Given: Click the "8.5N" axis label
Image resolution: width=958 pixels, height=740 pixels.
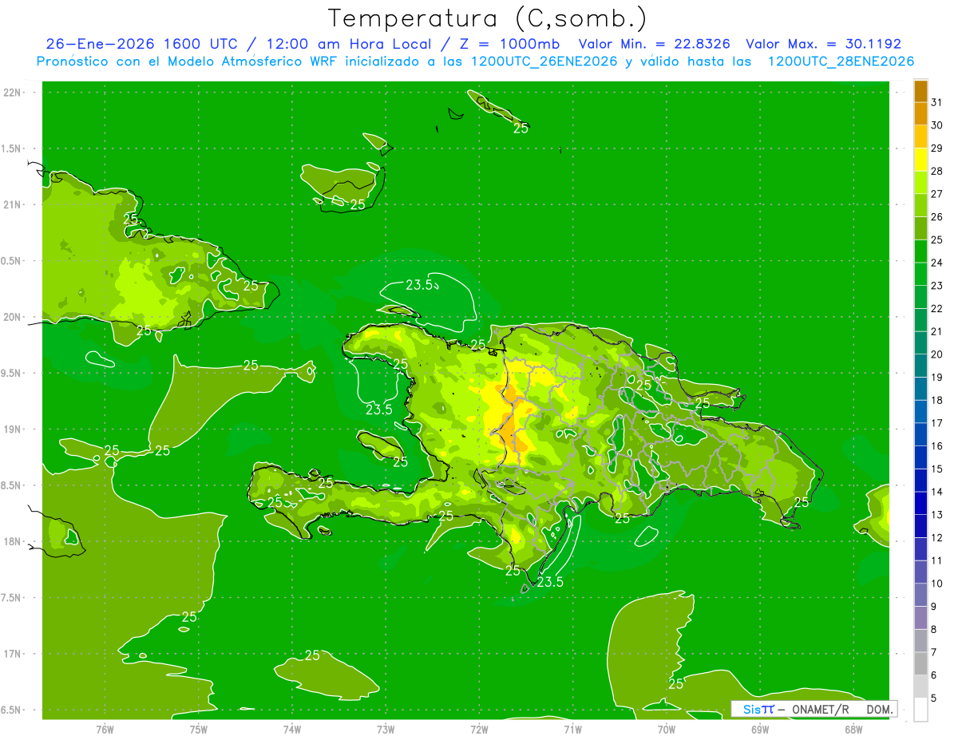Looking at the screenshot, I should pyautogui.click(x=12, y=485).
